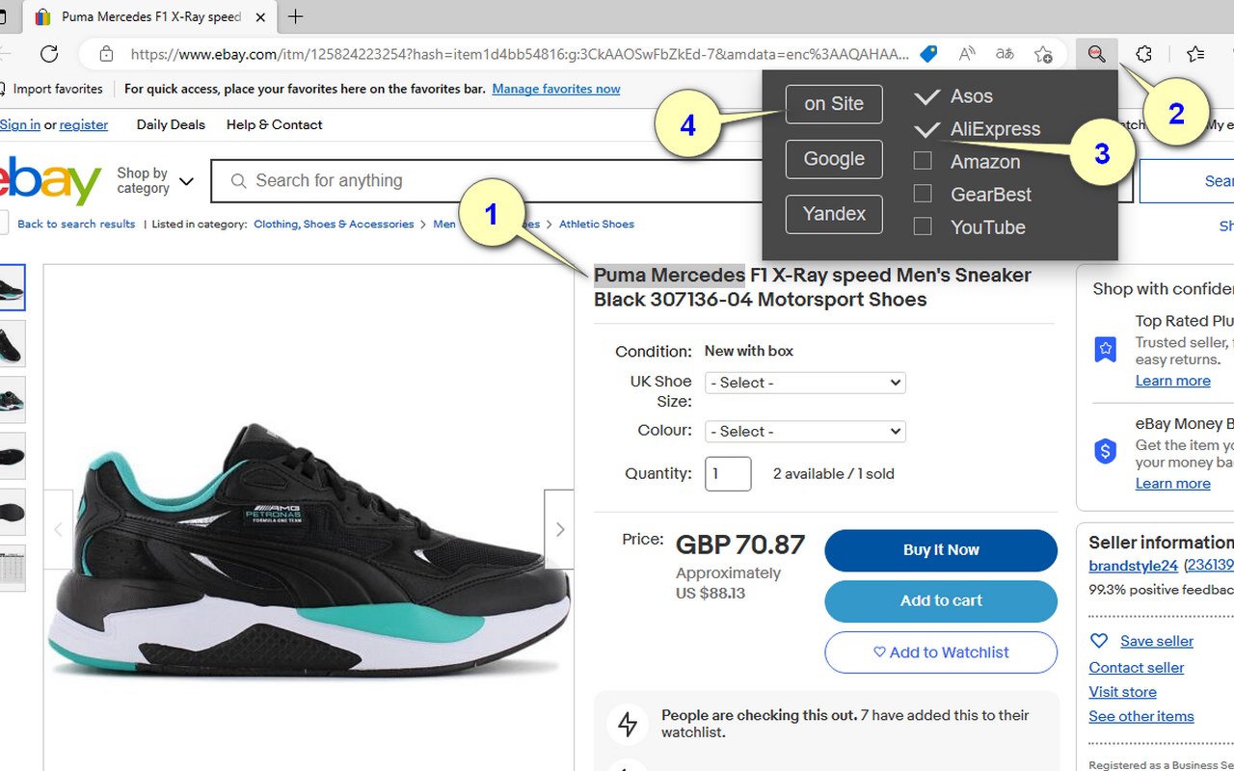This screenshot has width=1234, height=771.
Task: Open Clothing, Shoes & Accessories breadcrumb
Action: point(334,224)
